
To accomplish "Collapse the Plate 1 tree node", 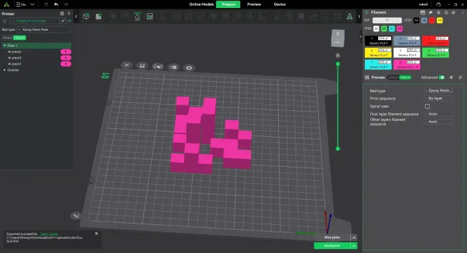I will [x=5, y=45].
